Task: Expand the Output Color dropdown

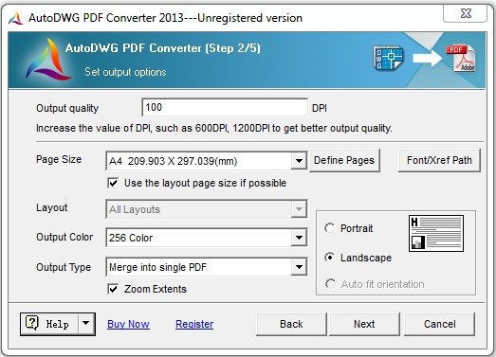Action: point(299,238)
